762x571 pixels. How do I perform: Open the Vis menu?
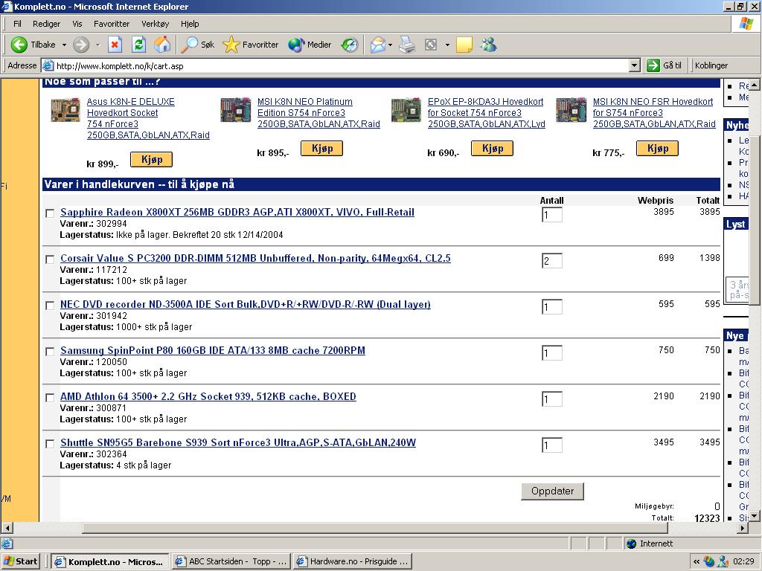coord(77,24)
